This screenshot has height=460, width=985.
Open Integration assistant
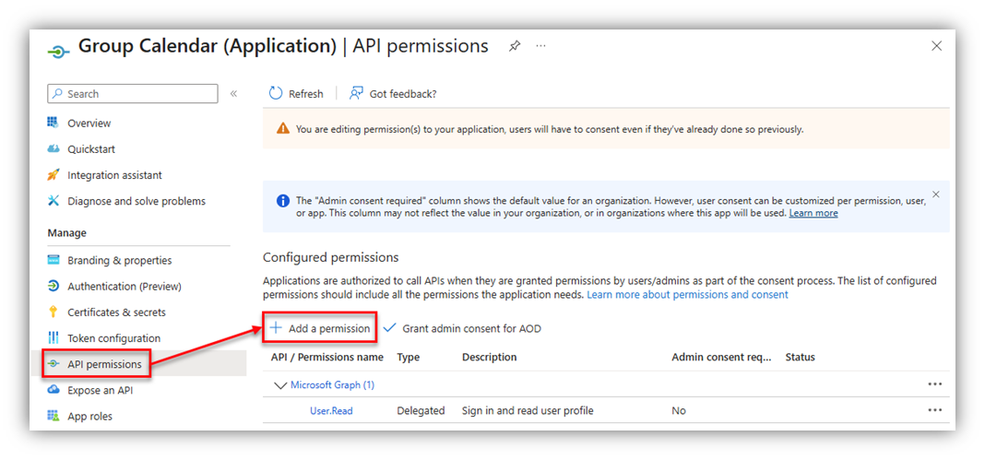tap(114, 175)
